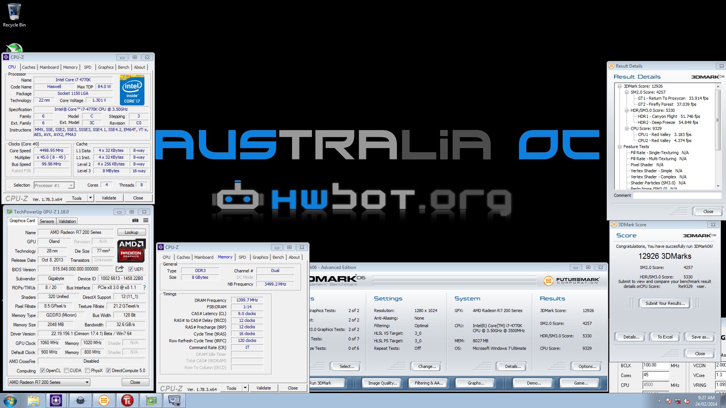
Task: Collapse the CPU Score: 9329 node
Action: pos(627,128)
